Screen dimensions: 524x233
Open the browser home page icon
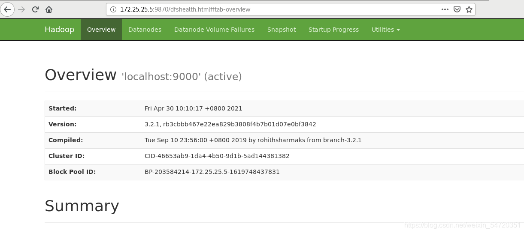pyautogui.click(x=49, y=9)
